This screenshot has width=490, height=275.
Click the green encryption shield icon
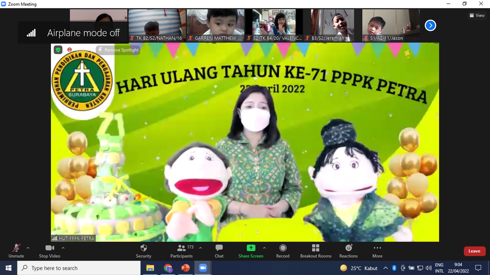pyautogui.click(x=58, y=50)
